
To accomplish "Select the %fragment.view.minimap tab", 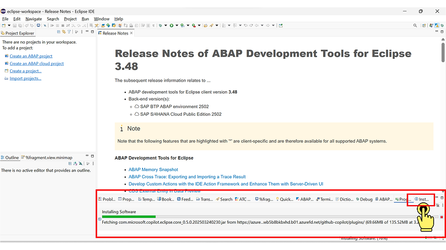I will pyautogui.click(x=46, y=157).
